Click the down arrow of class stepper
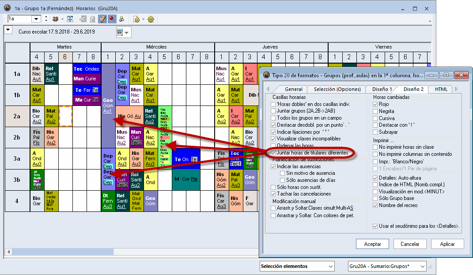 tap(46, 21)
